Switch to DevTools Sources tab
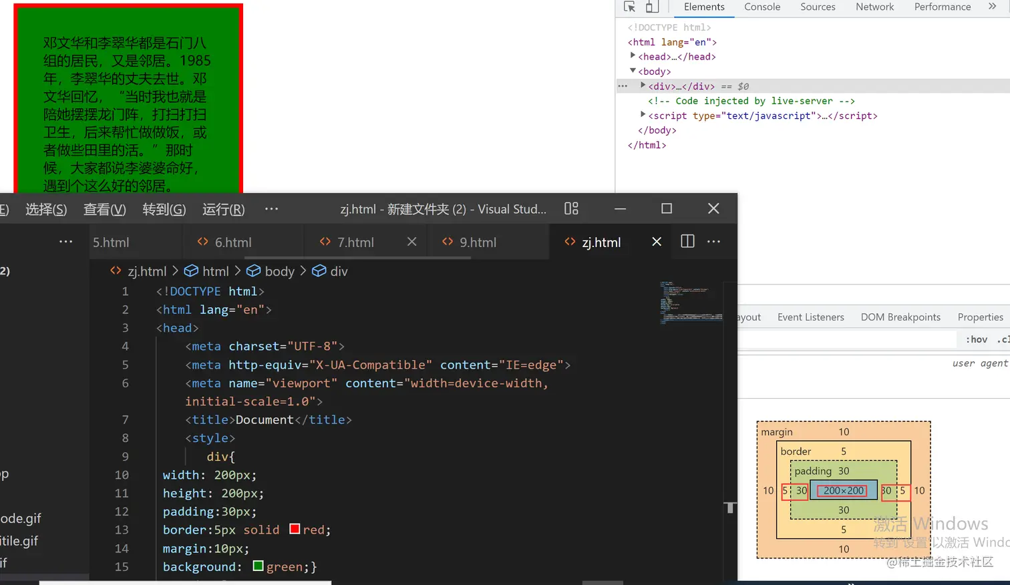Viewport: 1010px width, 585px height. pyautogui.click(x=818, y=7)
